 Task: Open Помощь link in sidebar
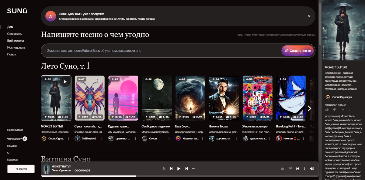[12, 146]
